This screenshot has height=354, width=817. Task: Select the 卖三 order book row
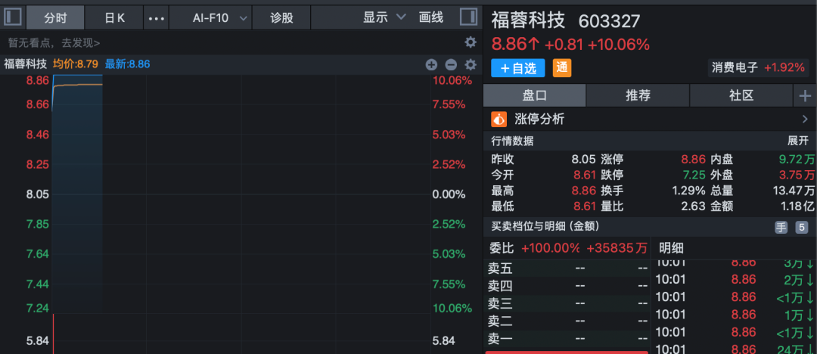pyautogui.click(x=567, y=304)
